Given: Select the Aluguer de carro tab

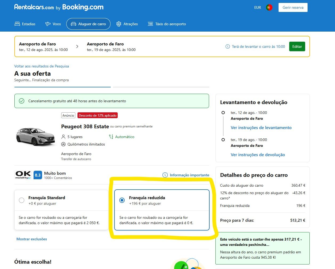Looking at the screenshot, I should pos(88,24).
